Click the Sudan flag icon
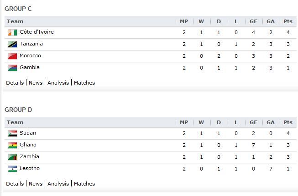This screenshot has width=298, height=196. pos(12,133)
